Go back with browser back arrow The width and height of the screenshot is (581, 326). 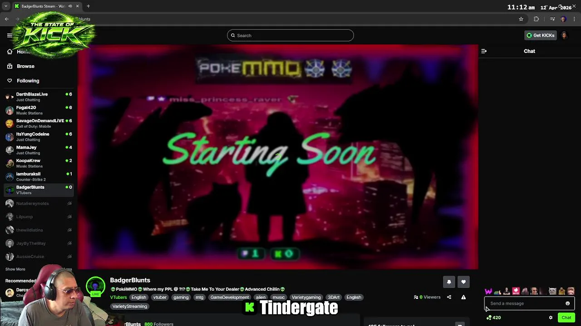7,19
